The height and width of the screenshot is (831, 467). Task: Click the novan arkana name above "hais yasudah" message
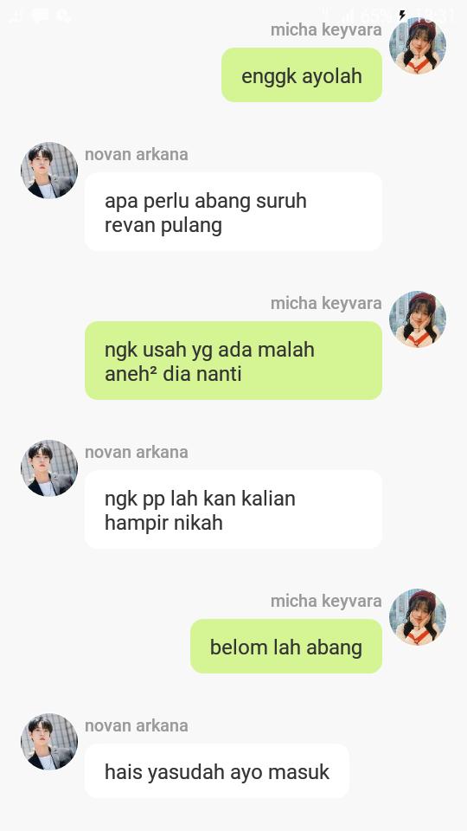click(137, 726)
